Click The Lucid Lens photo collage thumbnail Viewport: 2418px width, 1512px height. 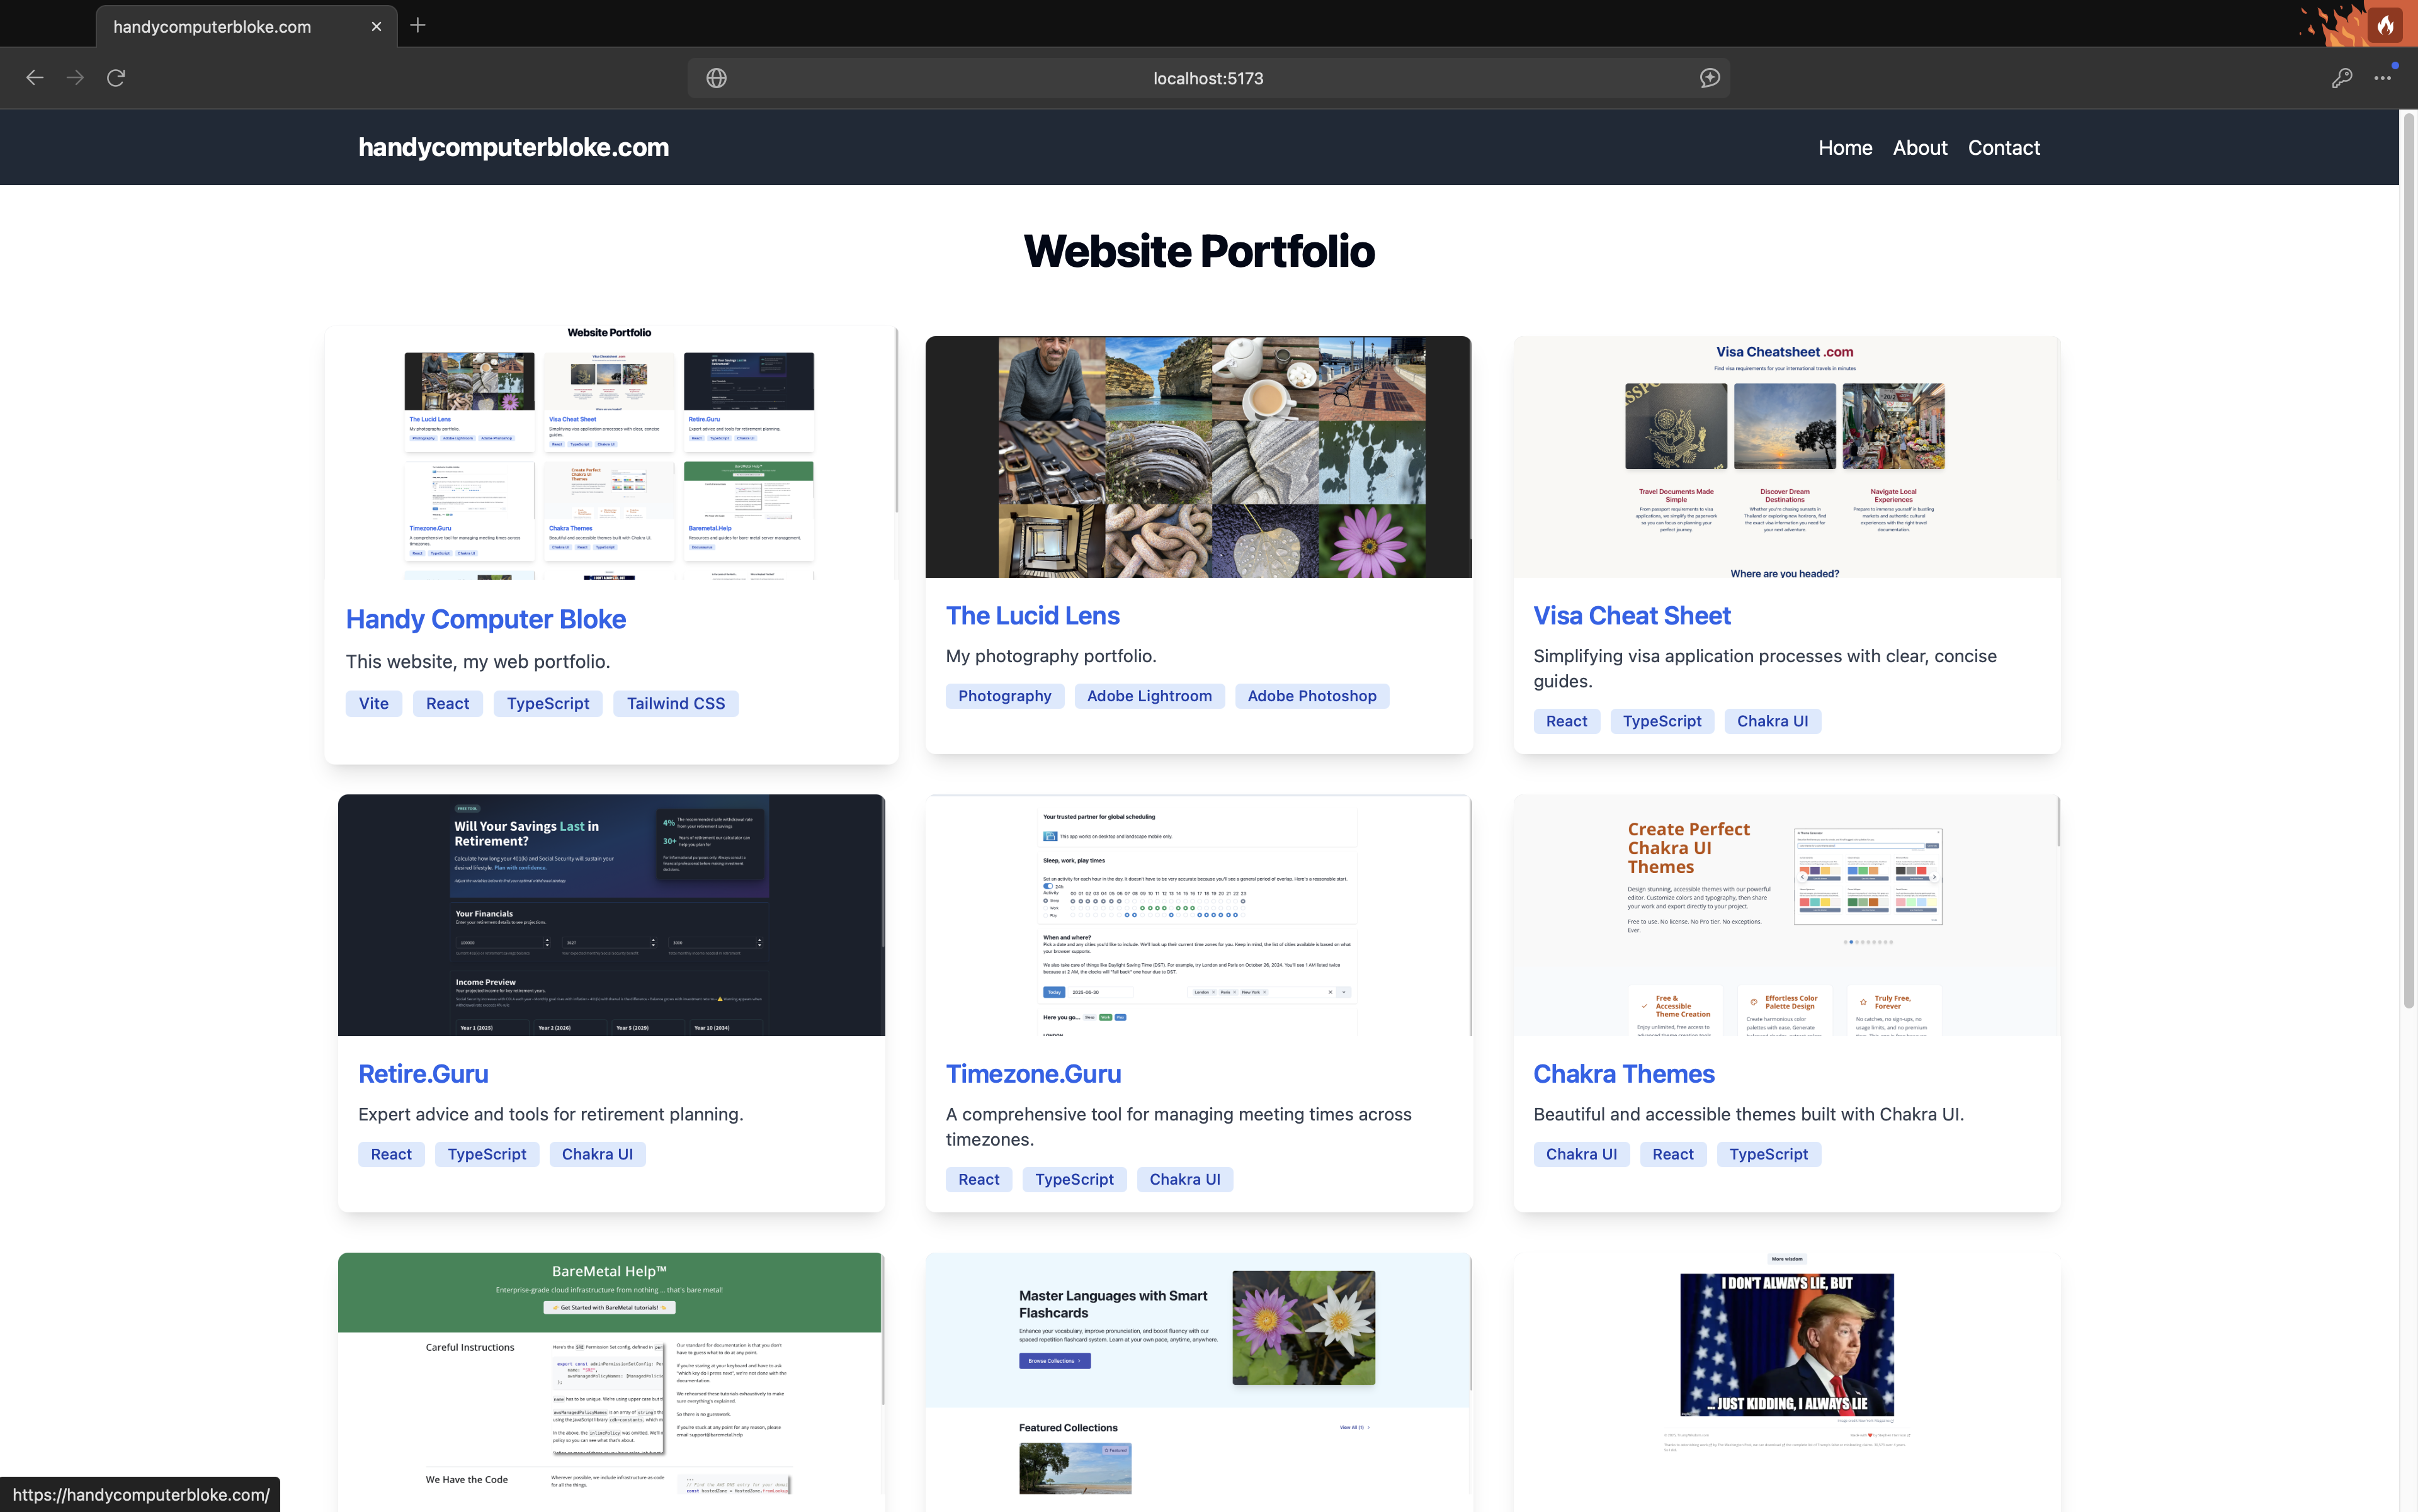1198,457
